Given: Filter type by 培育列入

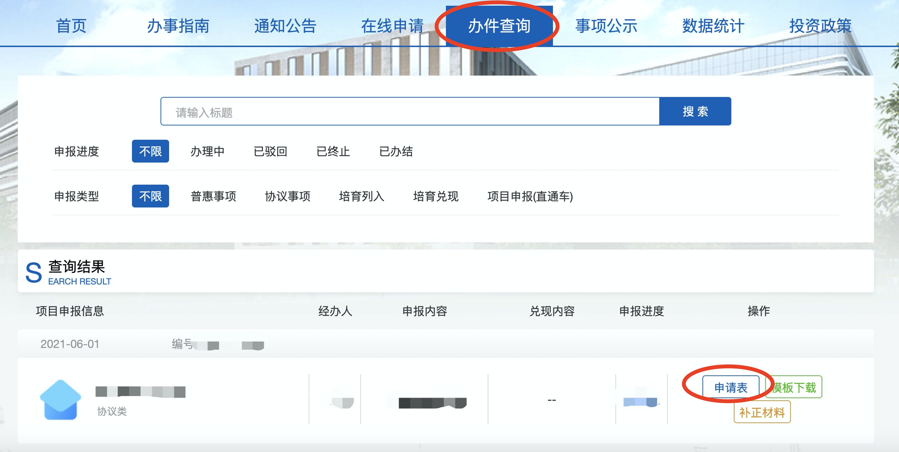Looking at the screenshot, I should click(361, 196).
